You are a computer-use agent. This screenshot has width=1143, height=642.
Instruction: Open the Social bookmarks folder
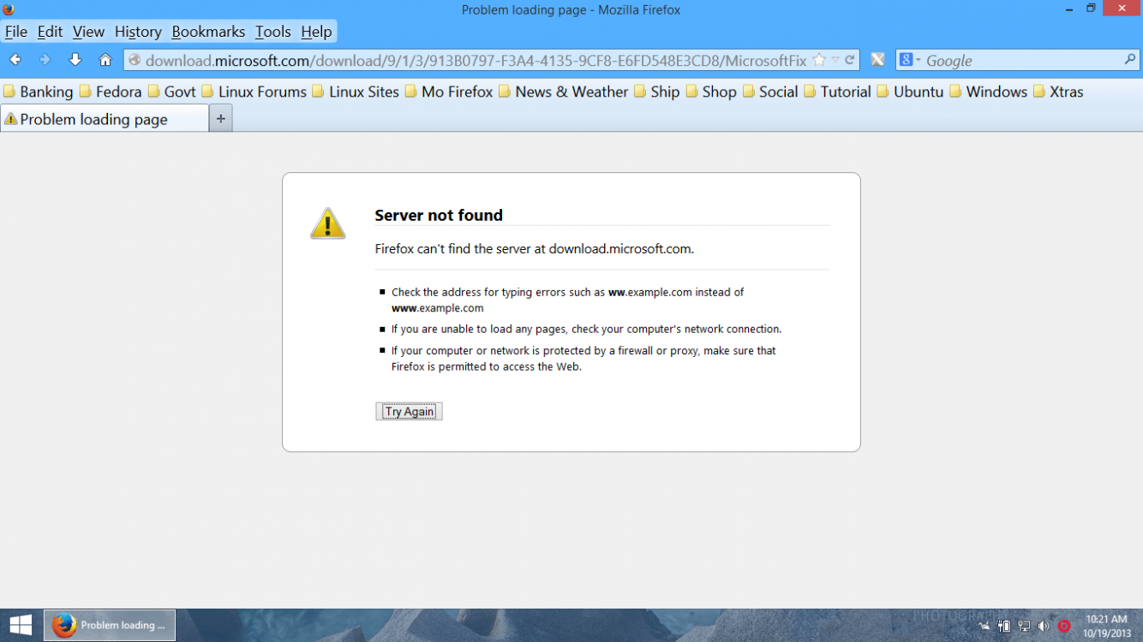pos(769,92)
